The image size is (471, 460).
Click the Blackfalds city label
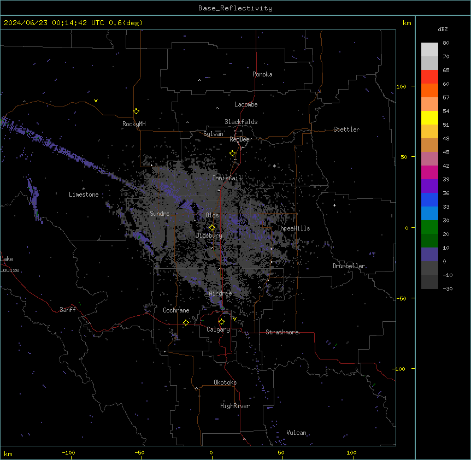[241, 122]
